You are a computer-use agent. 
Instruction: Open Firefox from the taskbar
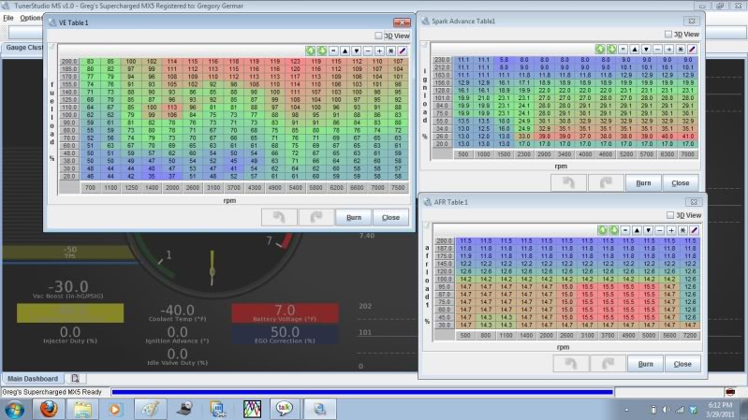tap(48, 409)
